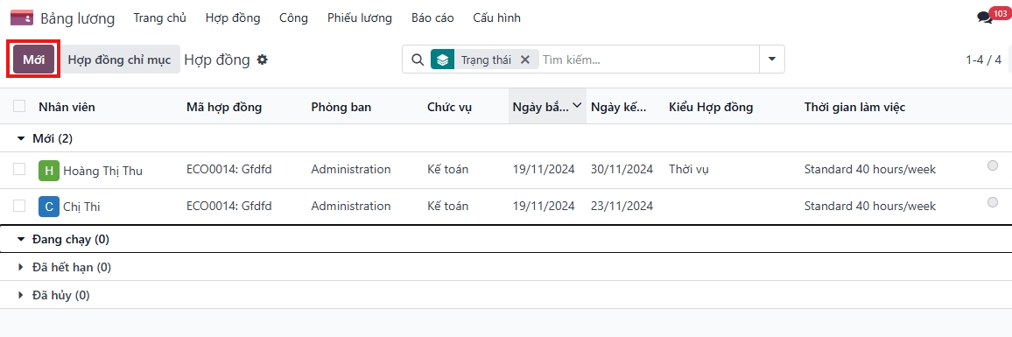The image size is (1012, 337).
Task: Sort by Chức vụ column header
Action: [449, 107]
